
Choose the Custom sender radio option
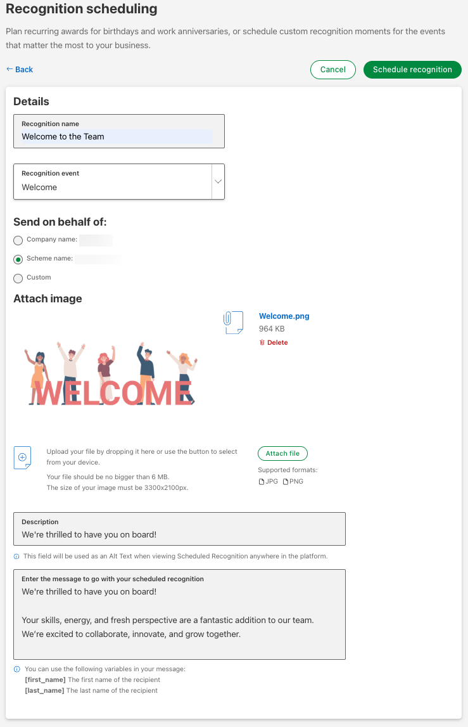(18, 278)
